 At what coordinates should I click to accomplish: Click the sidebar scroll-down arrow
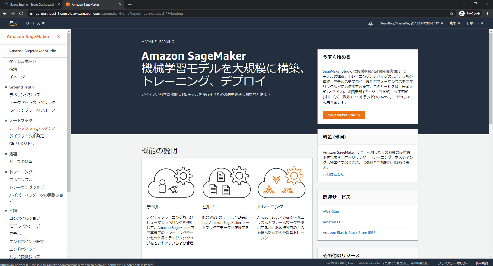coord(69,256)
